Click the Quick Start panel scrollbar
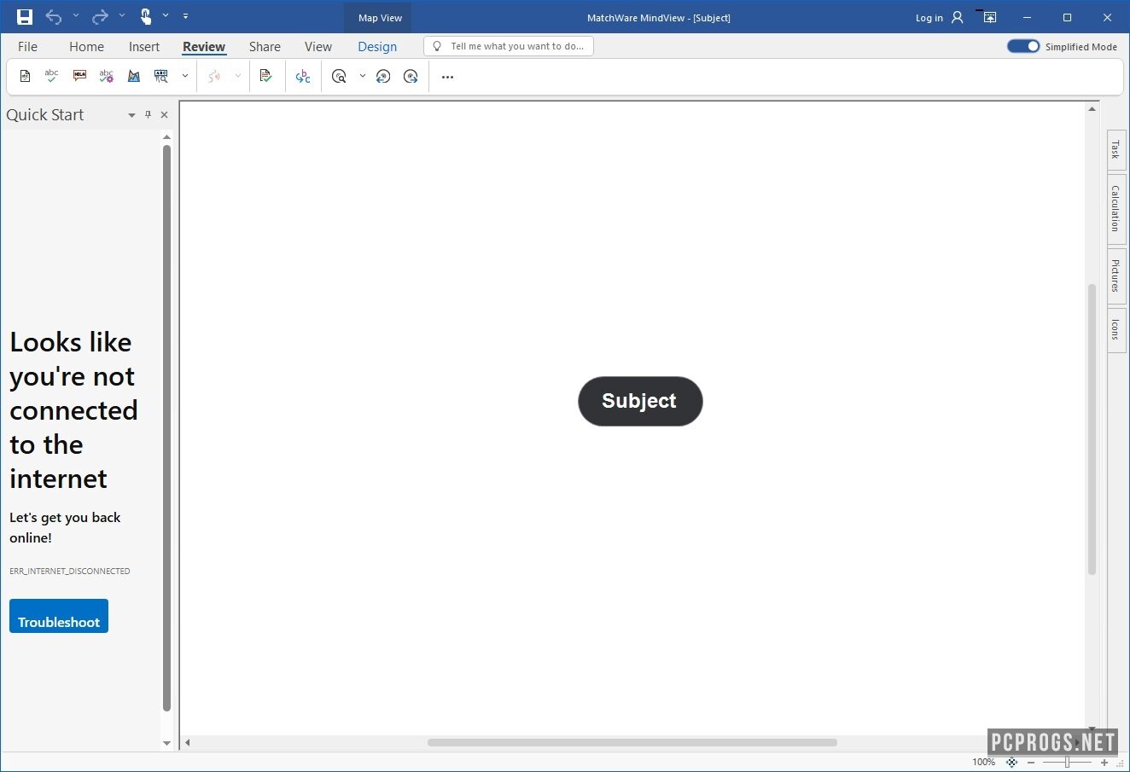Screen dimensions: 1130x772 (x=166, y=427)
